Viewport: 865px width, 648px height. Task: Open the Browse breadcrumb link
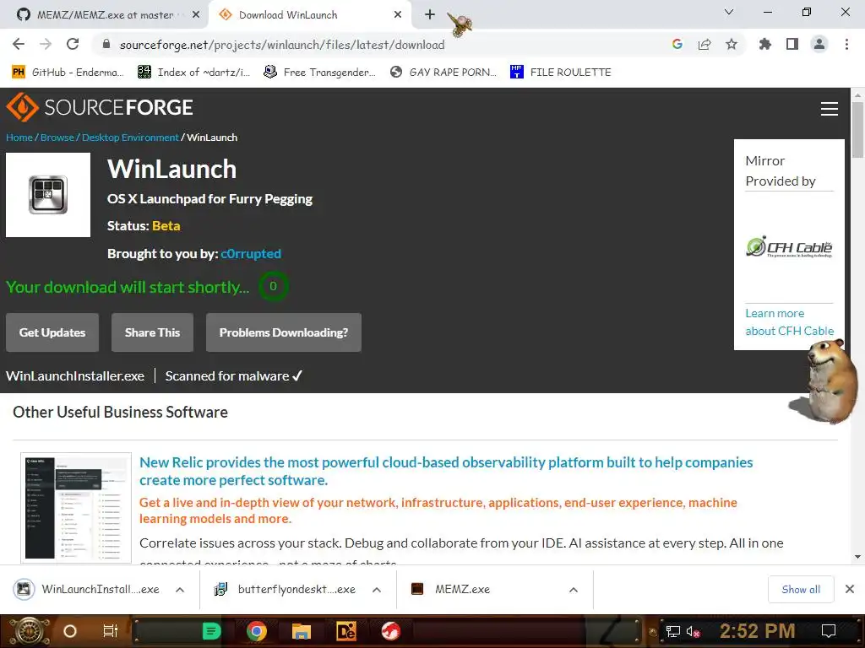[x=57, y=138]
